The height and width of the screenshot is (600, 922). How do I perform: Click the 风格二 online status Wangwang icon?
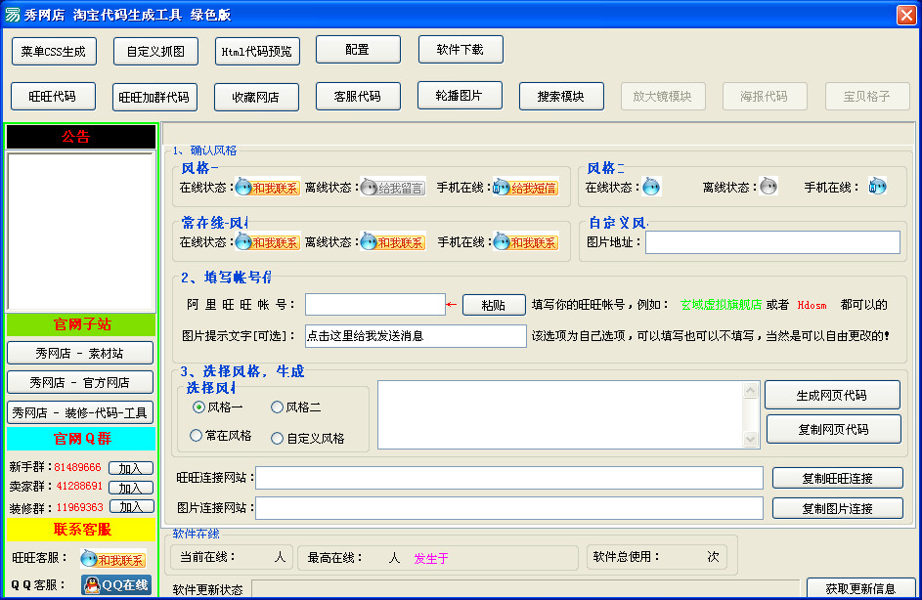pyautogui.click(x=651, y=187)
